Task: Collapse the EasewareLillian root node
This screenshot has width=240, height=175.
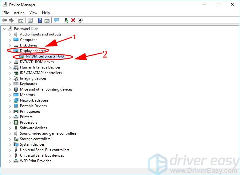Action: [4, 29]
